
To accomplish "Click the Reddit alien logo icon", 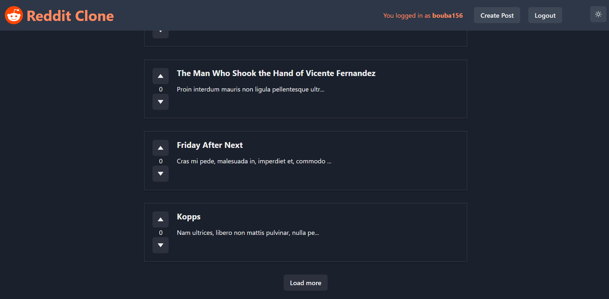I will click(14, 15).
